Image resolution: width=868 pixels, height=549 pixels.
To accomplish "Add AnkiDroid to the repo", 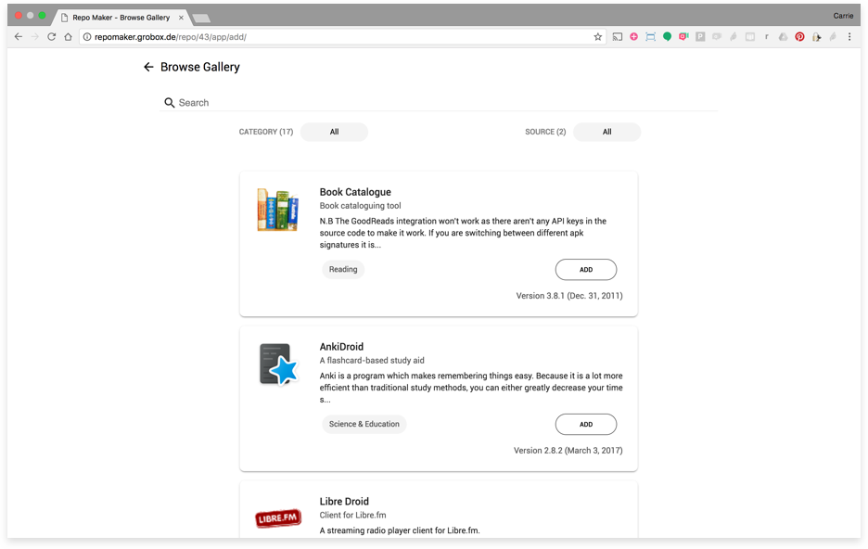I will (585, 425).
